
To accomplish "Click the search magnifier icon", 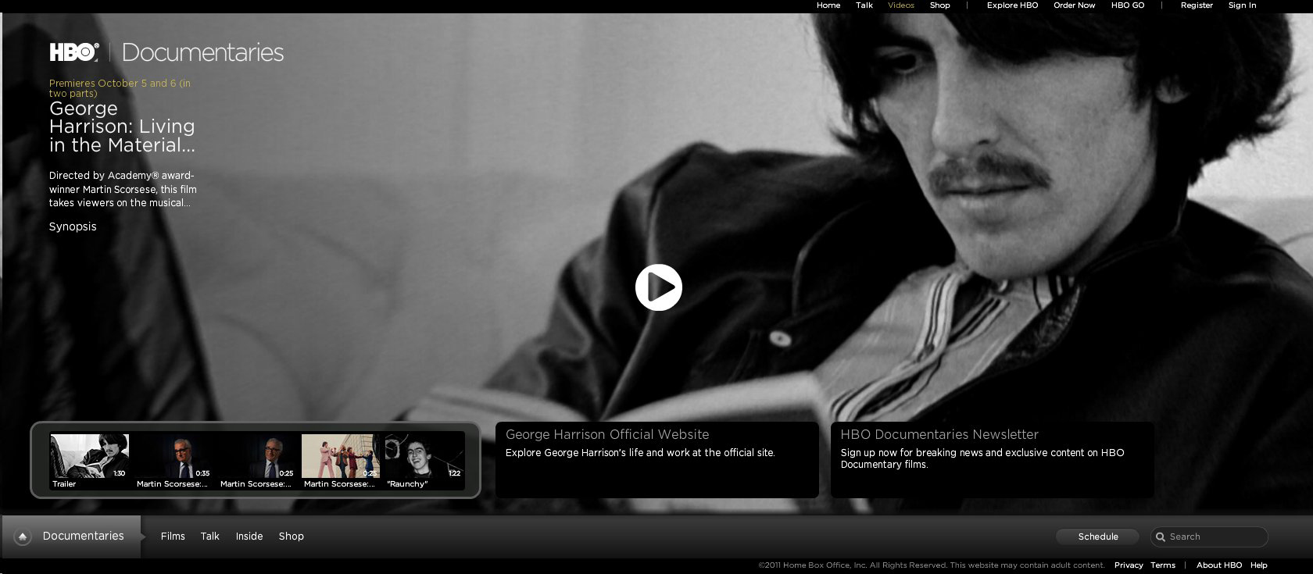I will pyautogui.click(x=1161, y=537).
